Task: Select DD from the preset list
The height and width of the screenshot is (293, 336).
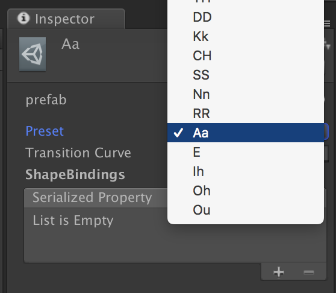Action: 246,17
